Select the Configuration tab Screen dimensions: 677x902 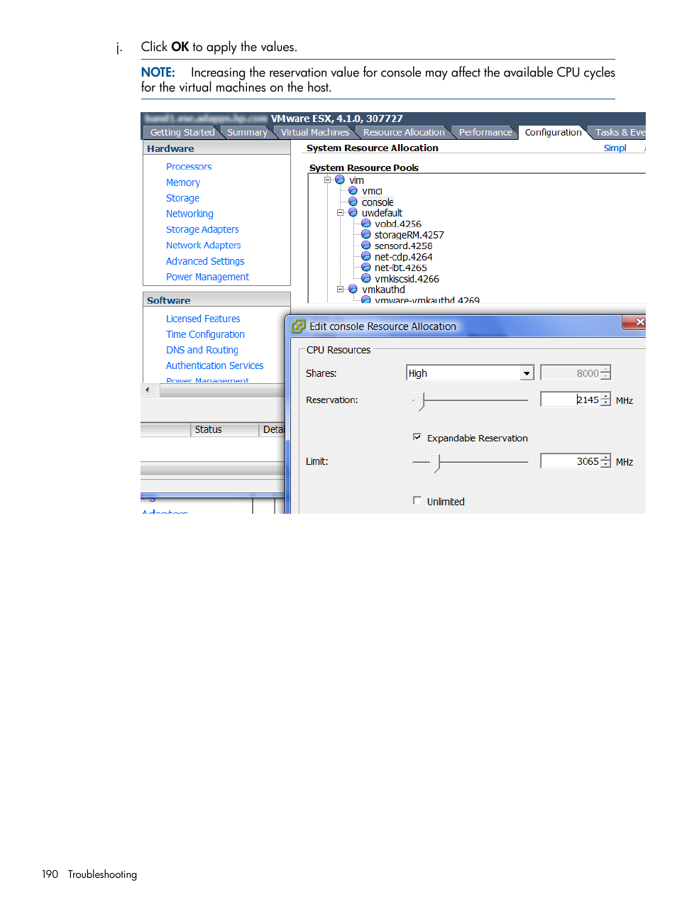tap(553, 132)
